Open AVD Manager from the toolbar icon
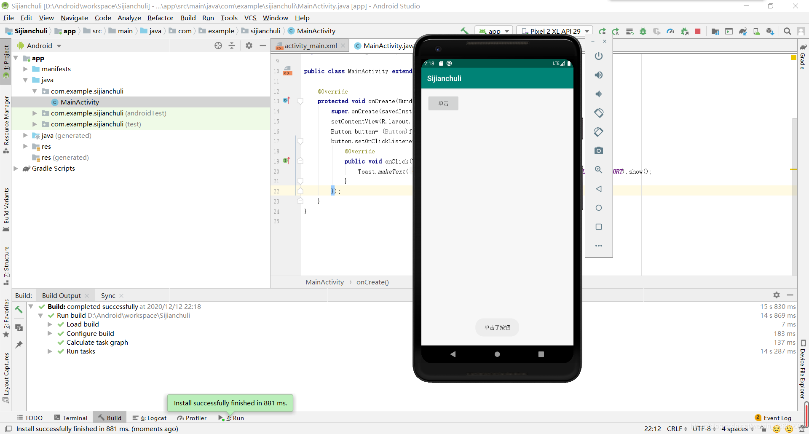This screenshot has height=434, width=809. pos(757,31)
